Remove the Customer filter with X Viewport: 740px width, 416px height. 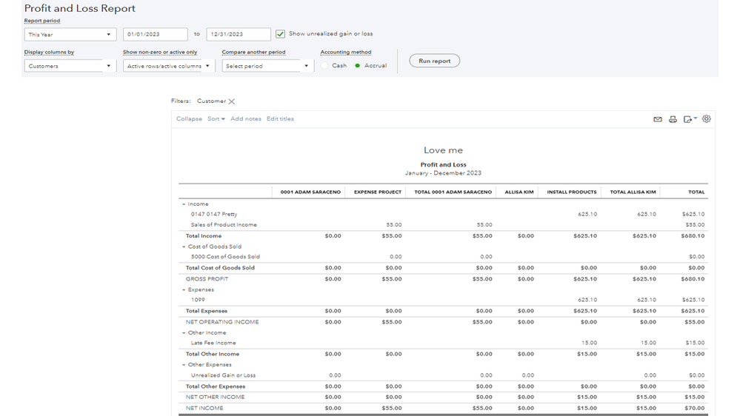pyautogui.click(x=232, y=101)
